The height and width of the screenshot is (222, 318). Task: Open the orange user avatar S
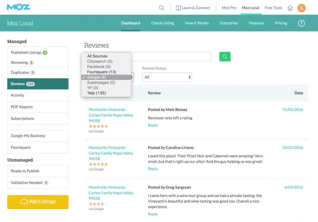pos(301,8)
